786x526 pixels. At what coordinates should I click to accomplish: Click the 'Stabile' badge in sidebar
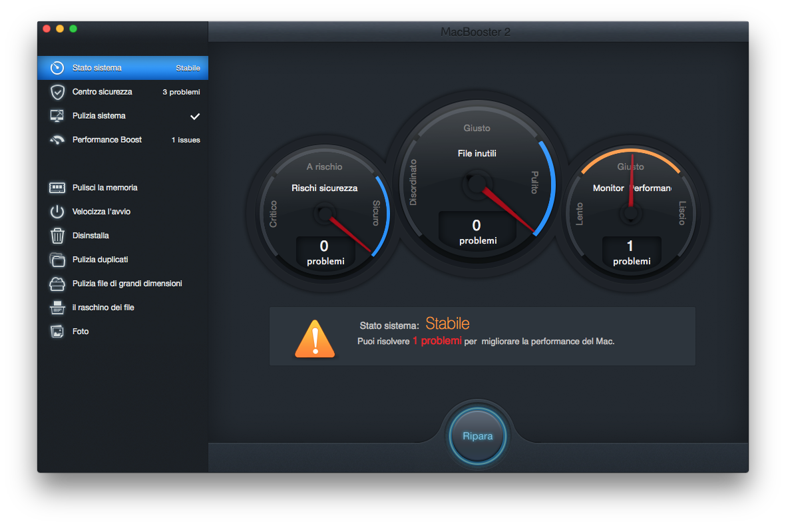[x=188, y=68]
